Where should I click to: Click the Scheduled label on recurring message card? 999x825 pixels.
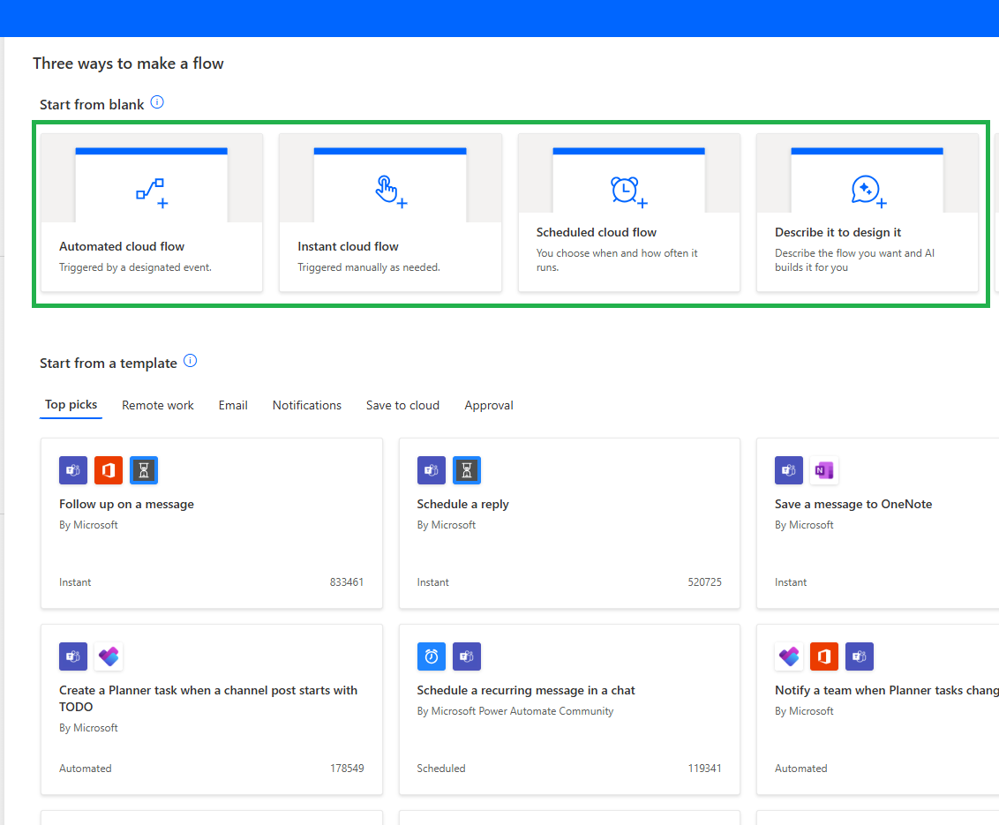441,769
